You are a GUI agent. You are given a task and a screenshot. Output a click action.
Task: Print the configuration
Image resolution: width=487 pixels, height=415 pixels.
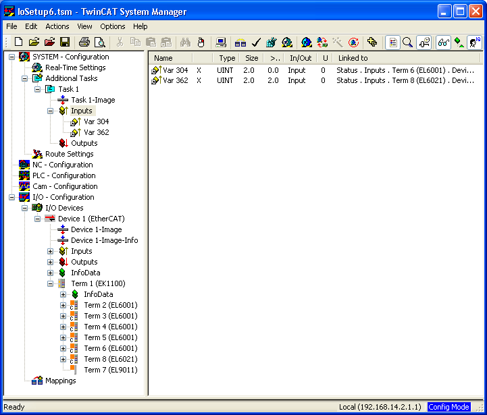pos(84,42)
